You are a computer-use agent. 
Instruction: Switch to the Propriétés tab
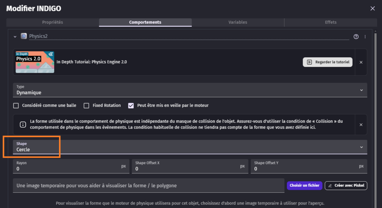[x=53, y=22]
